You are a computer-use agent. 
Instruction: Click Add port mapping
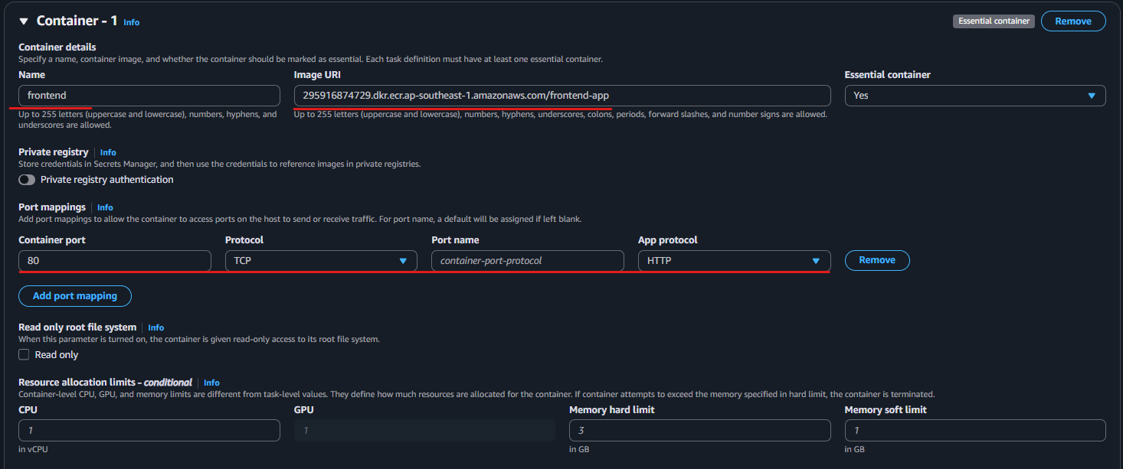pyautogui.click(x=74, y=296)
